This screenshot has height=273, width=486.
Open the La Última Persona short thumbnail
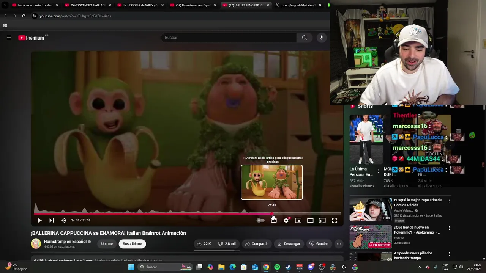[366, 139]
